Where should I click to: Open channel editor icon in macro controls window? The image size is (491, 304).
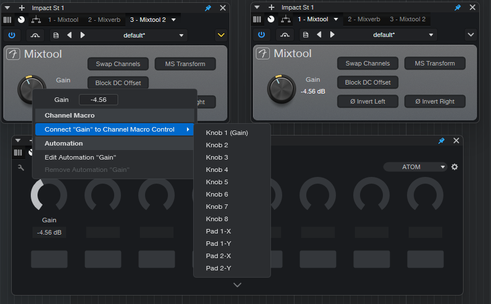18,152
